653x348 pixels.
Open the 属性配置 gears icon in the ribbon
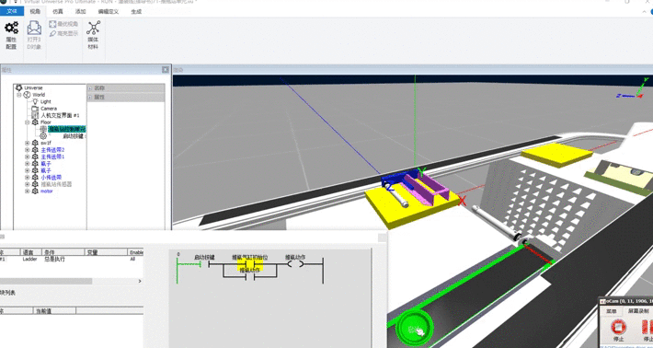[11, 35]
